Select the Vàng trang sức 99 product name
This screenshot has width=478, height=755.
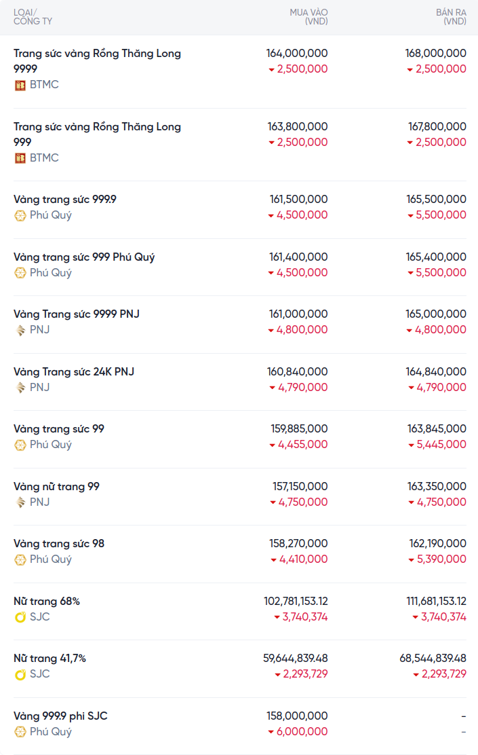click(59, 429)
